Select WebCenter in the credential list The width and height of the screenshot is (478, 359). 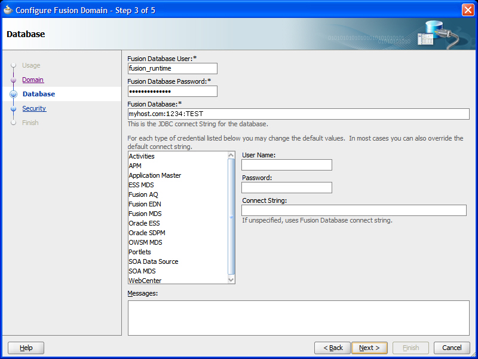(178, 280)
